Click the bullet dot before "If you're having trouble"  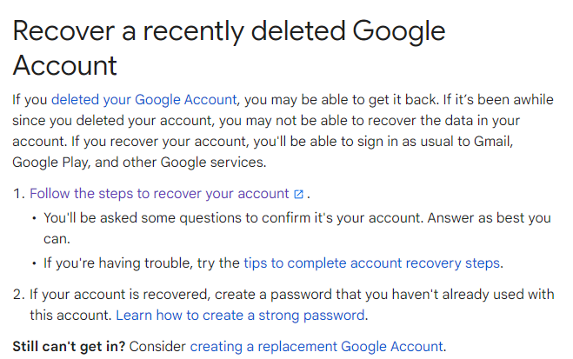33,263
